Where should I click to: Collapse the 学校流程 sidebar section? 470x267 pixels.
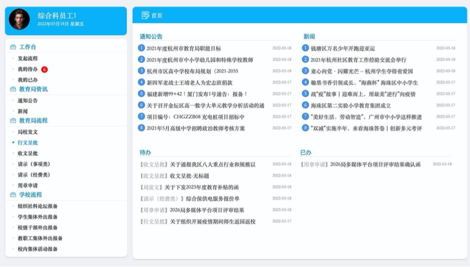pos(31,195)
